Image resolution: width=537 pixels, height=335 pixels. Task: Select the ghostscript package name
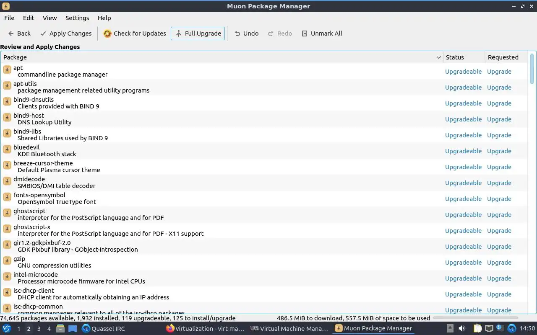click(x=29, y=211)
